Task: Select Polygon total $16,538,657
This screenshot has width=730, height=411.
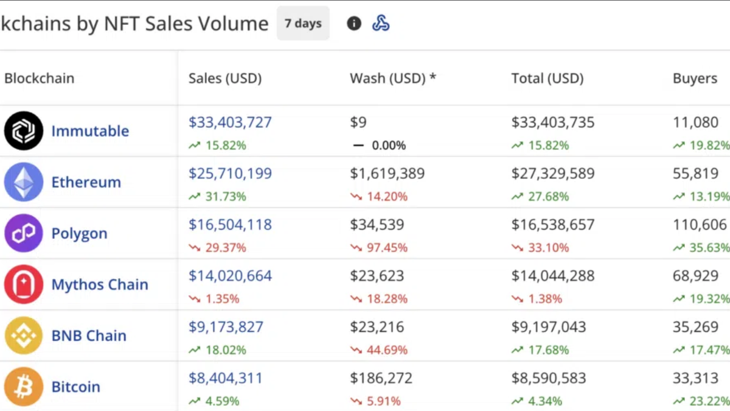Action: coord(553,225)
